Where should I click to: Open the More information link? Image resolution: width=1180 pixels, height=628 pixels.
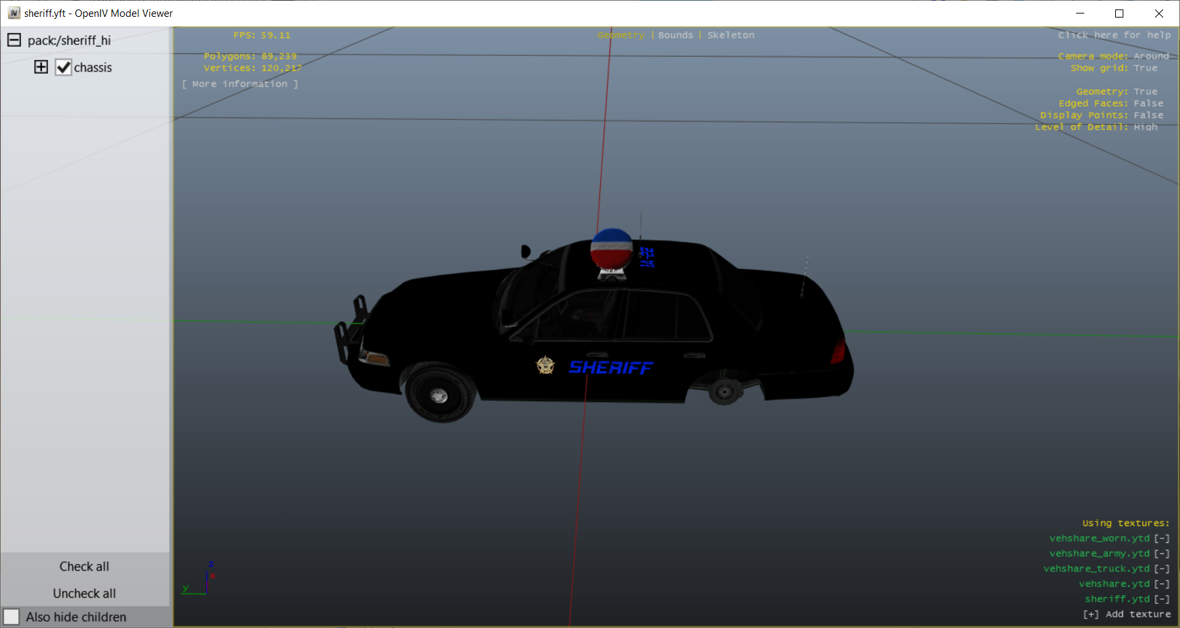click(240, 84)
